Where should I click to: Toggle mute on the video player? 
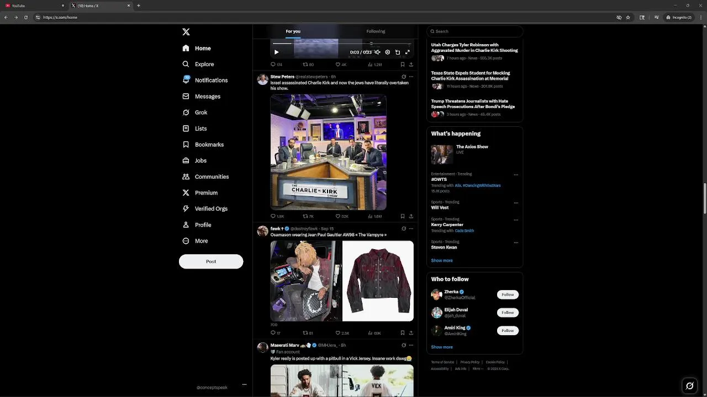click(377, 52)
